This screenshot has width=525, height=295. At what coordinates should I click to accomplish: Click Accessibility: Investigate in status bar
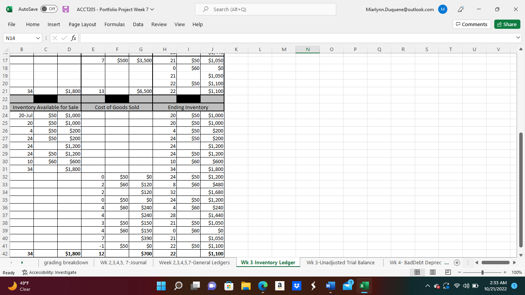(x=49, y=272)
